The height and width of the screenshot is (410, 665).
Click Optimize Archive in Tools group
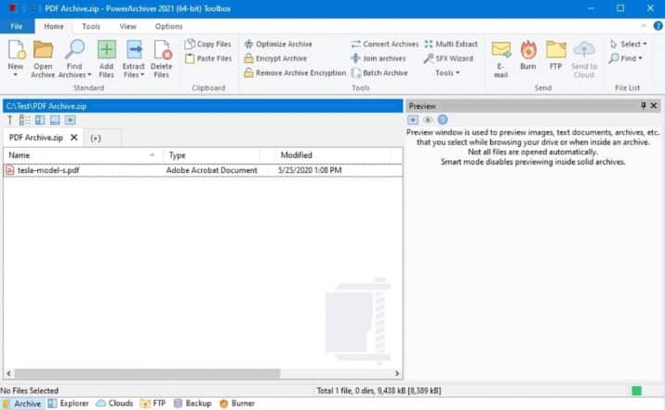[x=277, y=44]
